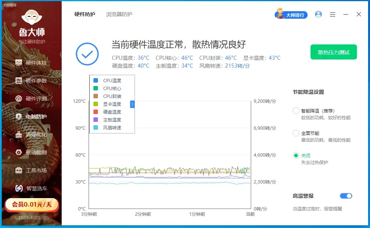Click the CPU核心 46°C reading

coord(174,58)
